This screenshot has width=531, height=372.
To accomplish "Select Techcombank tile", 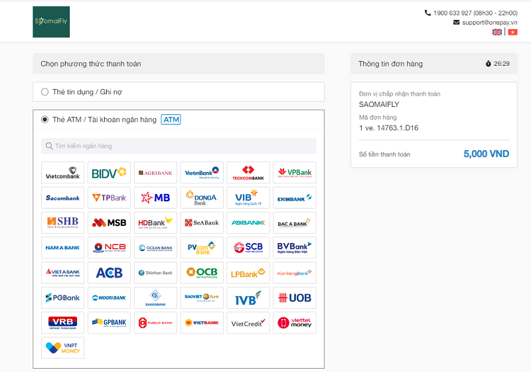I will (x=248, y=173).
